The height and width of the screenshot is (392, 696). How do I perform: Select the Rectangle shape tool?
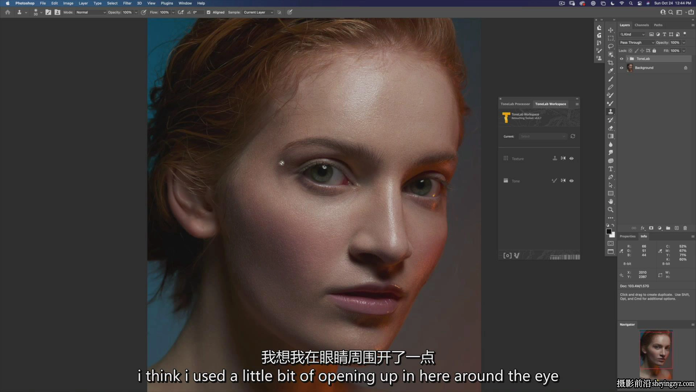pos(611,193)
